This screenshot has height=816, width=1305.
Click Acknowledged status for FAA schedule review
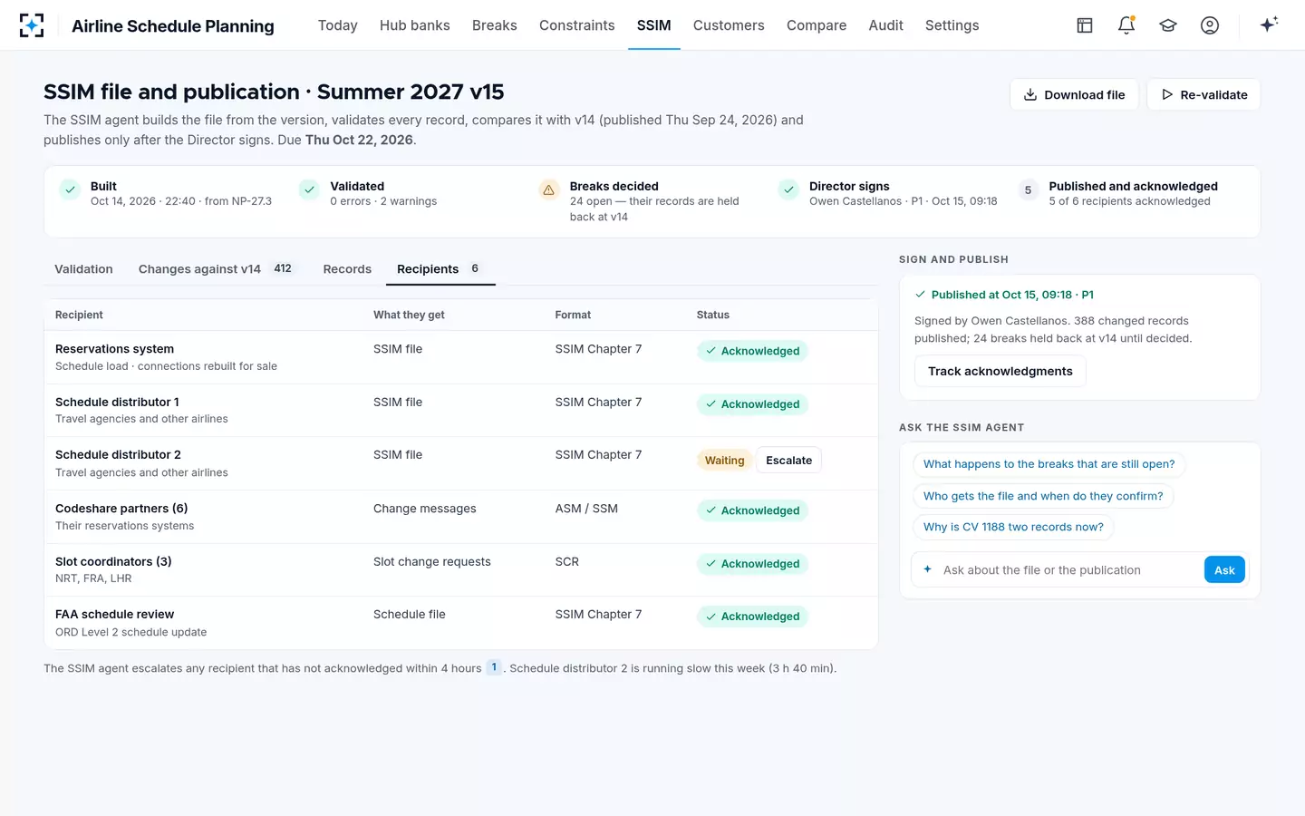point(752,617)
